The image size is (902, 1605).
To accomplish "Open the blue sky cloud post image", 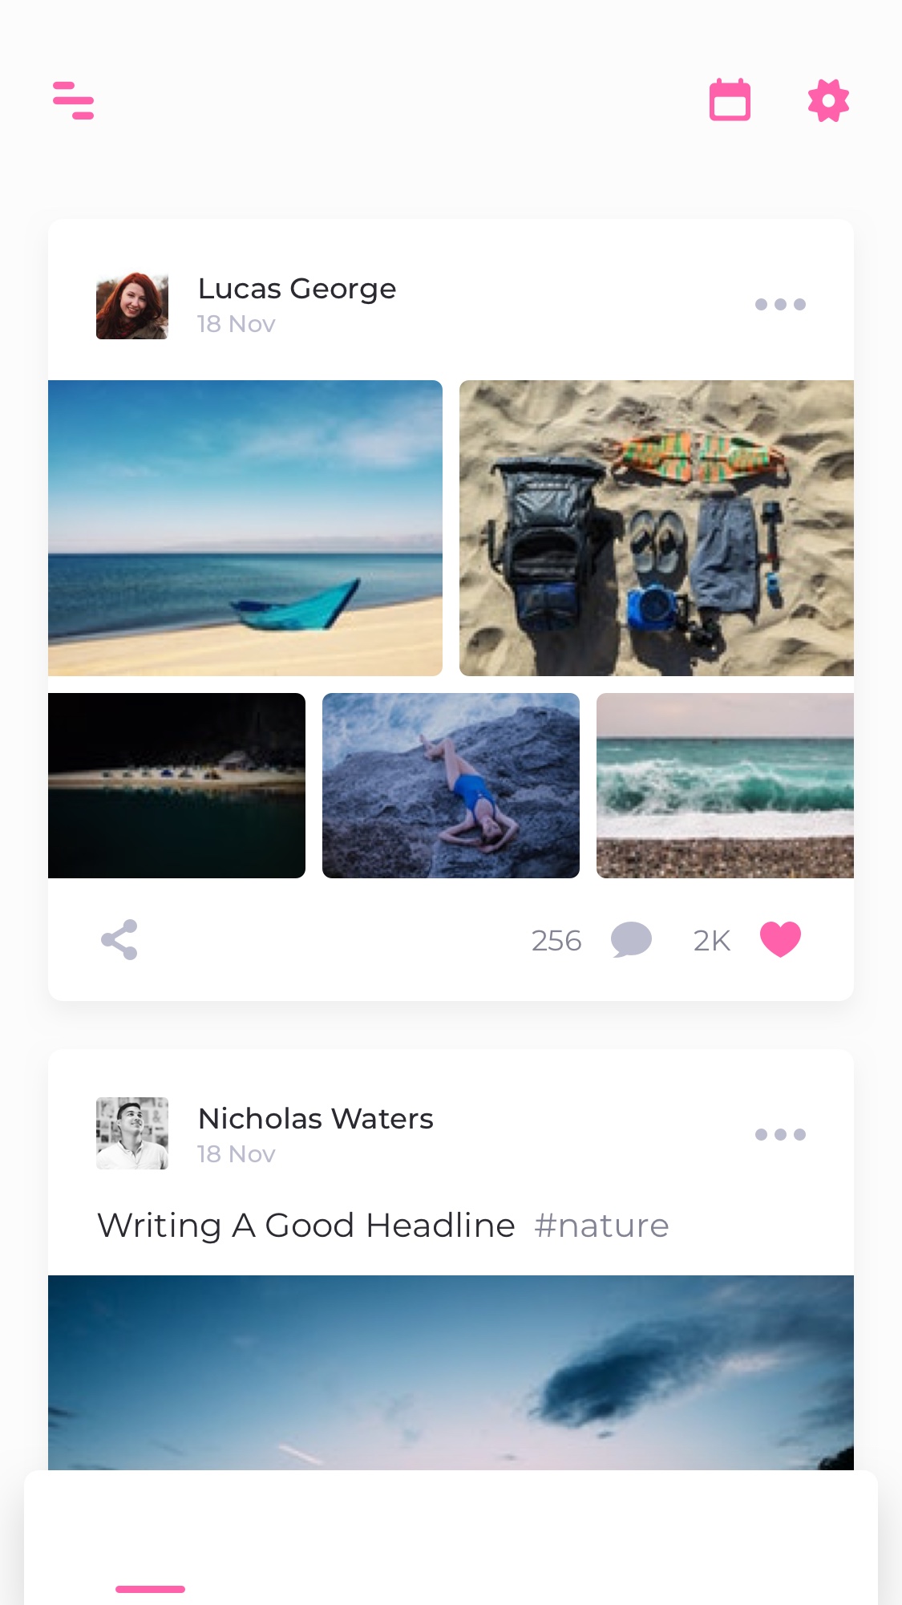I will pos(451,1372).
